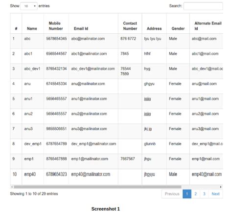Click the name cell emp40

point(30,174)
